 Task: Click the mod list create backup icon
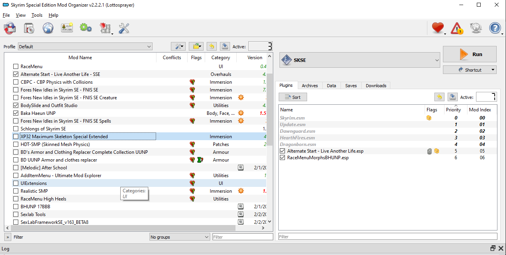click(225, 46)
